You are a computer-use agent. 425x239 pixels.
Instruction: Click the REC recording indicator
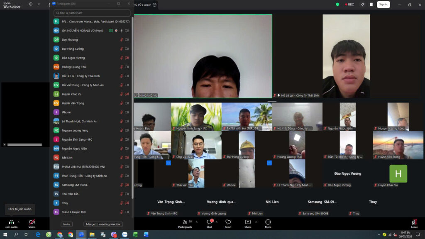[349, 5]
